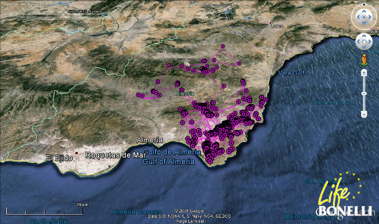Rotate view right using look joystick arrow
Viewport: 379px width, 224px height.
coord(370,17)
